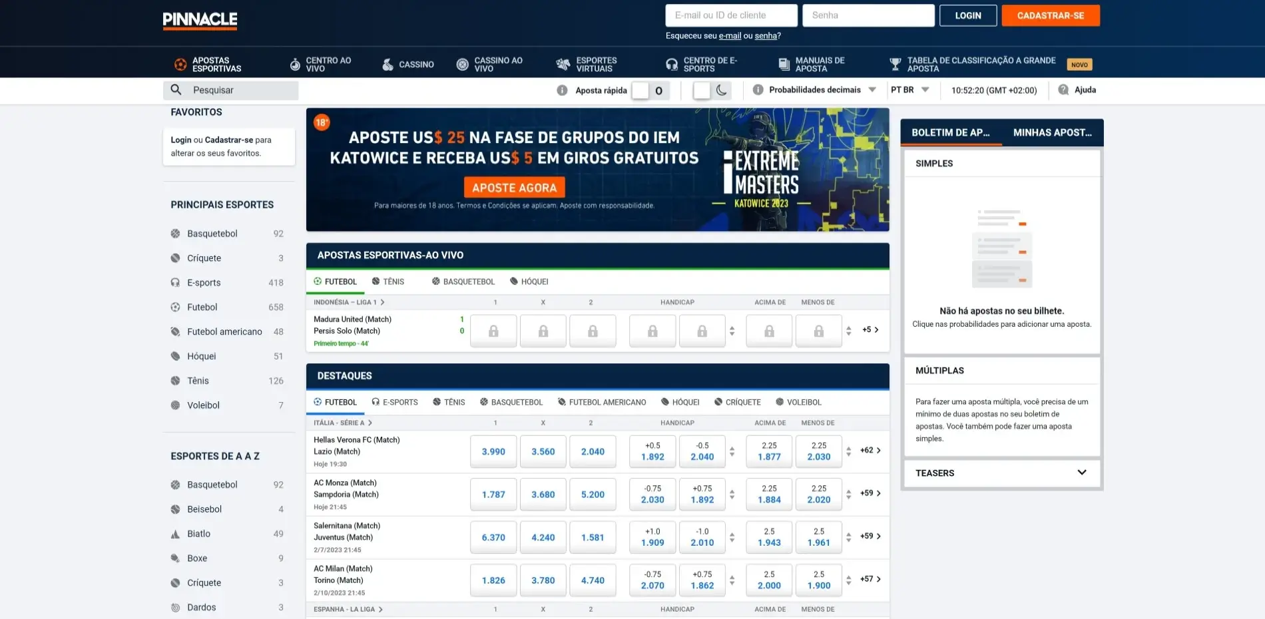The image size is (1265, 619).
Task: Expand the Teasers section
Action: tap(1081, 473)
